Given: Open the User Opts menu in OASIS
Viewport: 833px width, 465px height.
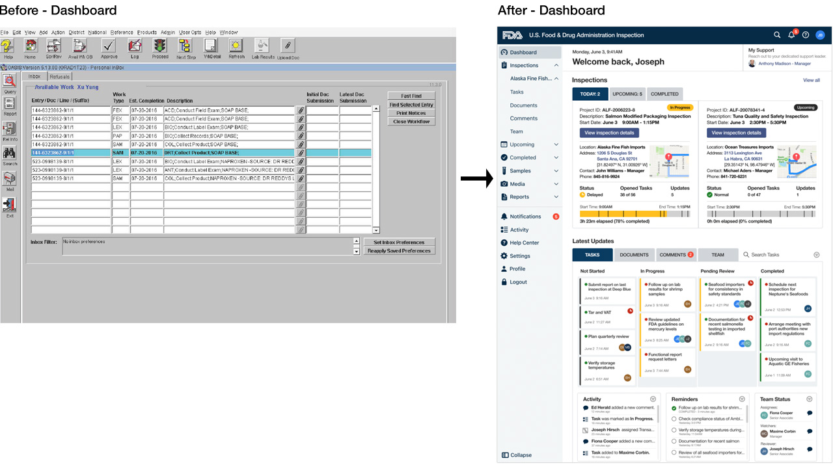Looking at the screenshot, I should pos(190,33).
